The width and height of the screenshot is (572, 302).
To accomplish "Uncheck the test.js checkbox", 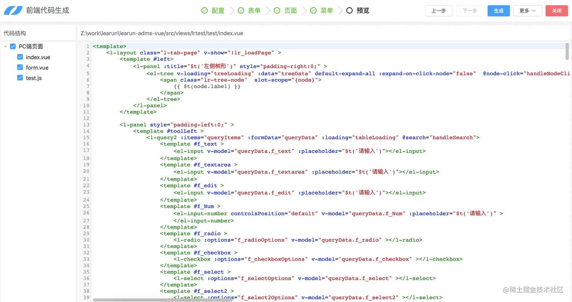I will tap(20, 77).
